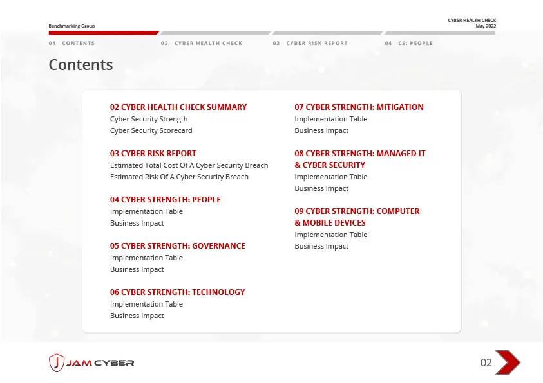Go to 07 Cyber Strength: Mitigation
The width and height of the screenshot is (543, 383).
coord(359,107)
